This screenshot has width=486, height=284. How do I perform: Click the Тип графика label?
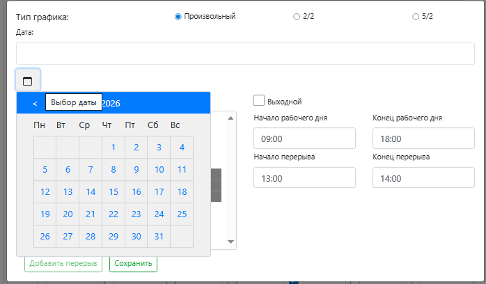click(42, 17)
